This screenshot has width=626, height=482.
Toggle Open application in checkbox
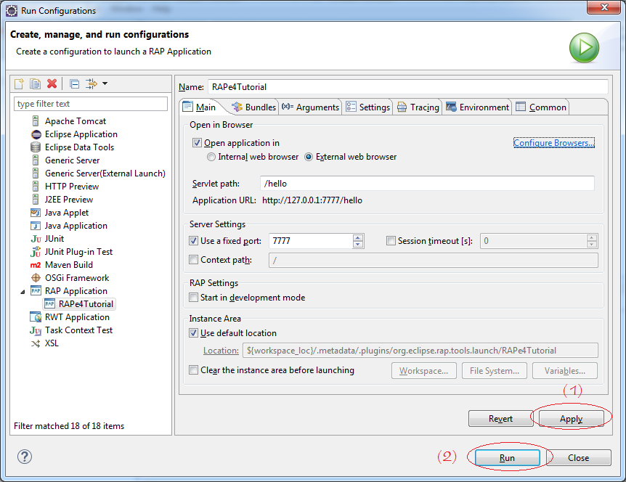(197, 143)
